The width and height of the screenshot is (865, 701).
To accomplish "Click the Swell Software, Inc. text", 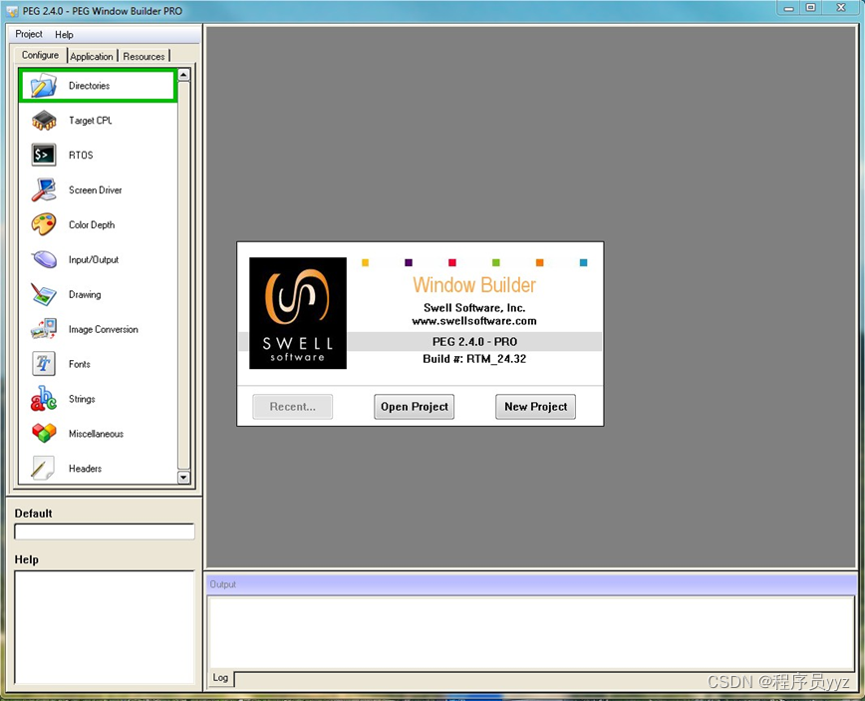I will click(x=474, y=308).
